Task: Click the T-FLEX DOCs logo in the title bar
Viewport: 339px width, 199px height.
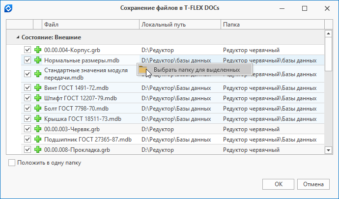Action: [8, 8]
